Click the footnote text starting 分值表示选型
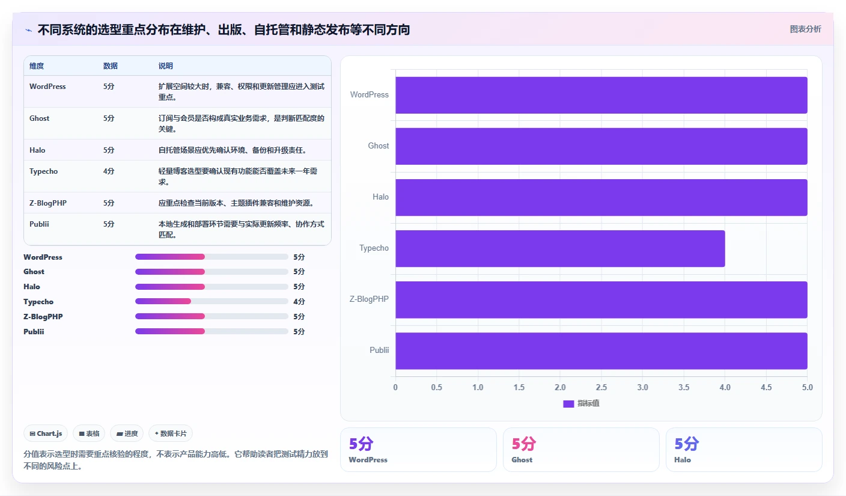Screen dimensions: 846x496 pyautogui.click(x=175, y=460)
